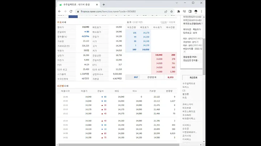The width and height of the screenshot is (261, 146).
Task: Open the media control icon in the toolbar
Action: pos(184,12)
